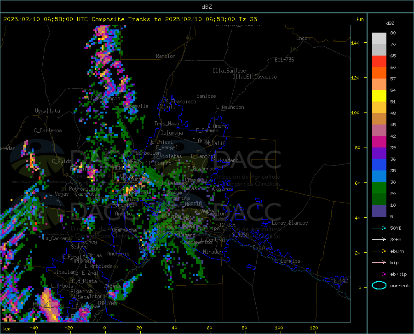Click the 12_Oct place label

[227, 225]
